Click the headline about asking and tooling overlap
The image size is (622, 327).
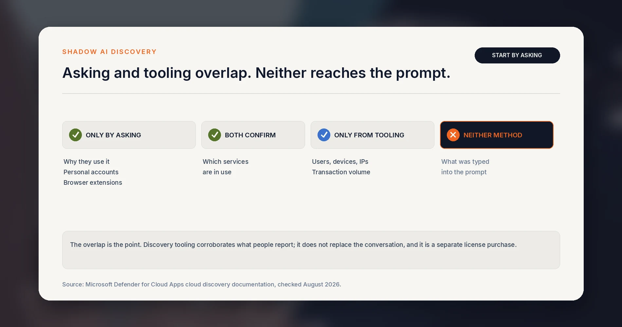coord(256,73)
